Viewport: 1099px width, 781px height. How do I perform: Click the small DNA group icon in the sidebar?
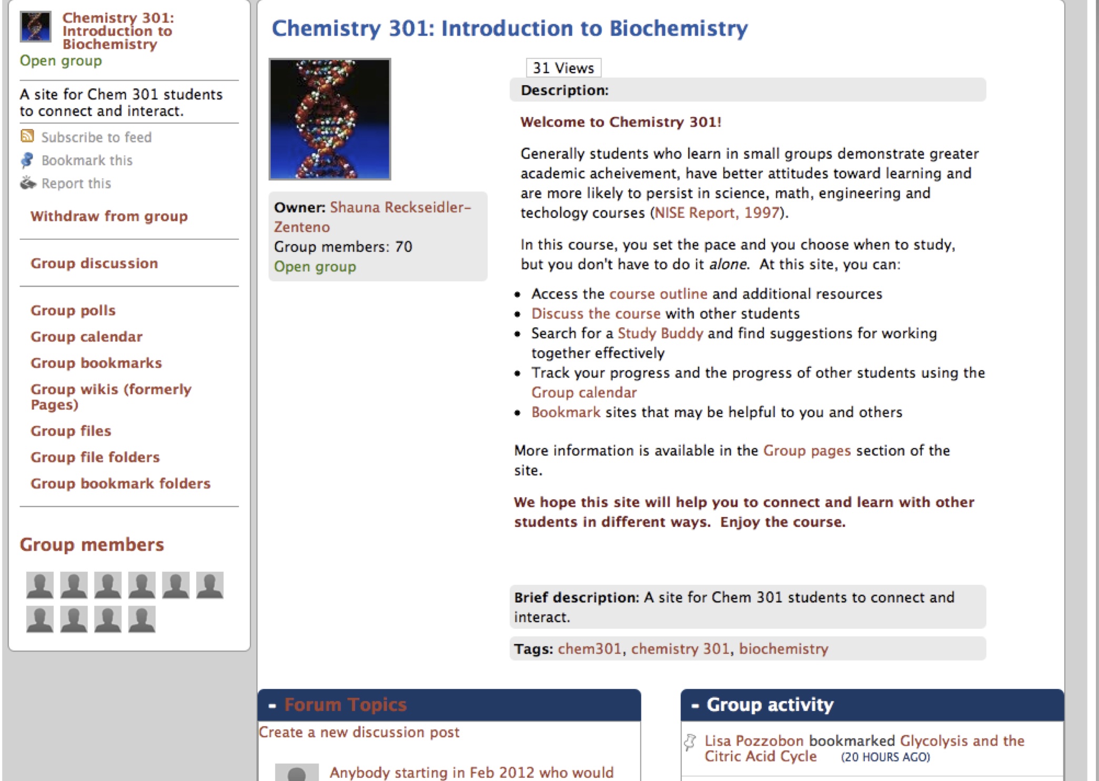pos(35,27)
